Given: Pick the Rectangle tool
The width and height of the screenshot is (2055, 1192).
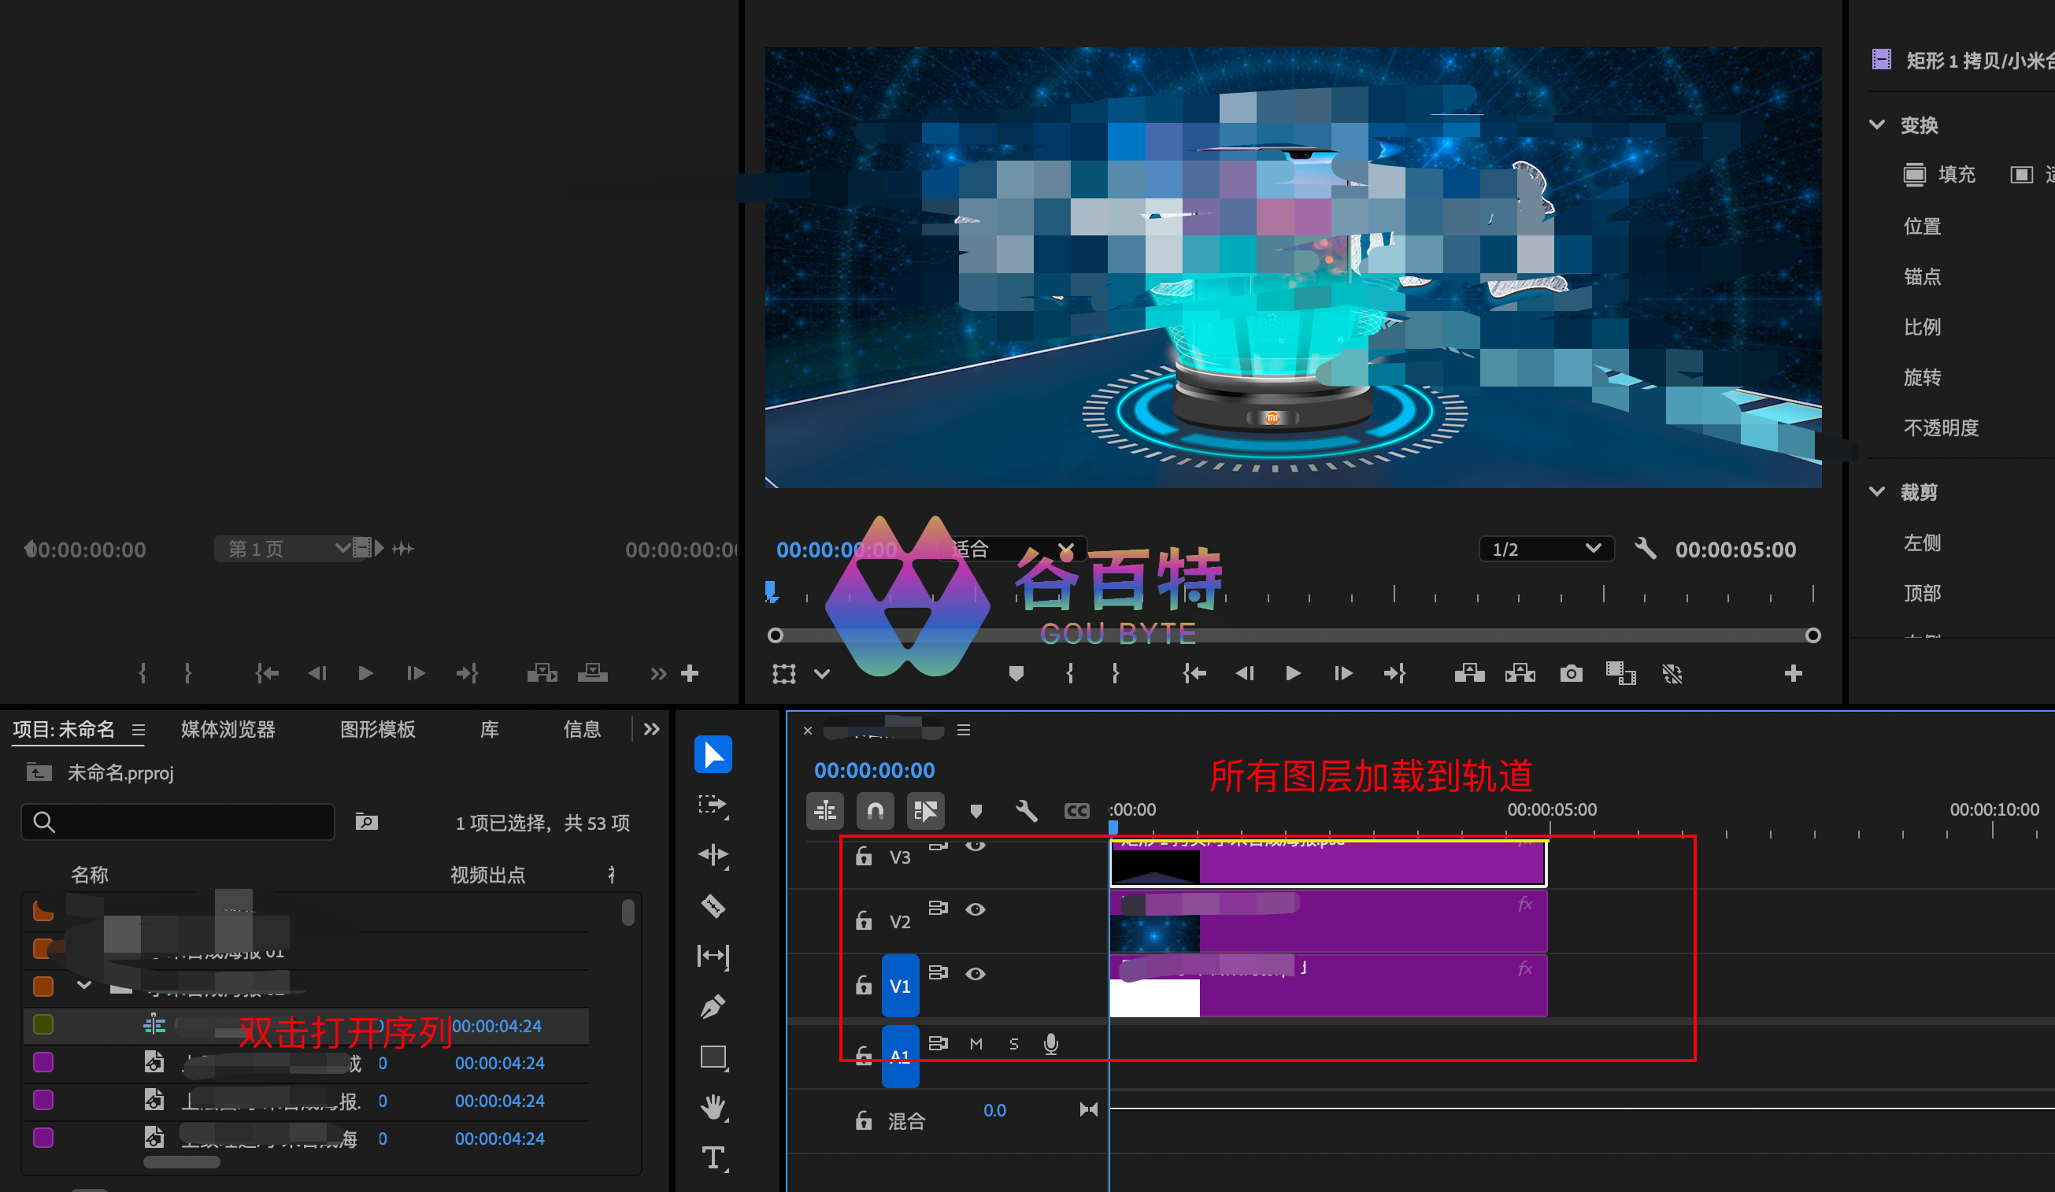Looking at the screenshot, I should coord(713,1057).
